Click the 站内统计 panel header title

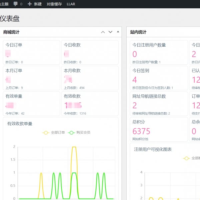138,32
